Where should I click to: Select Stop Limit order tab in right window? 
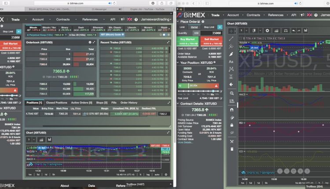(x=209, y=27)
